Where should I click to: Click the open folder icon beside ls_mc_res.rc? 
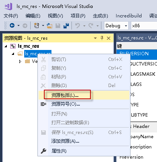pyautogui.click(x=20, y=54)
